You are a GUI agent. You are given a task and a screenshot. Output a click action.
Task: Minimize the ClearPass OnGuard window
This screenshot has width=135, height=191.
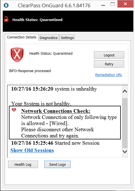pyautogui.click(x=103, y=5)
